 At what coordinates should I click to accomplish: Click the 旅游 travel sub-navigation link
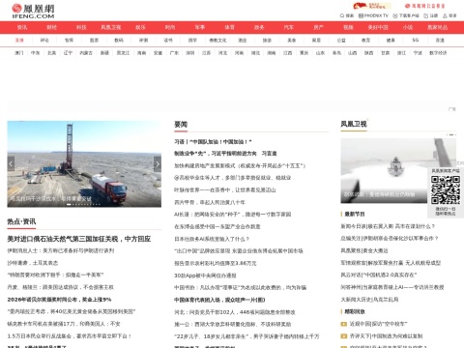click(x=267, y=41)
